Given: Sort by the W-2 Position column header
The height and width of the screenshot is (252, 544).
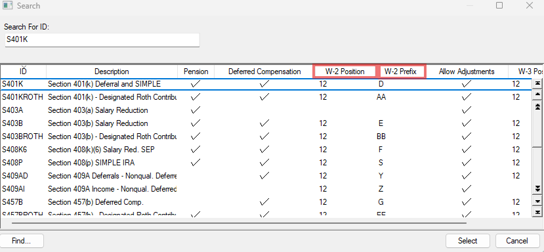Looking at the screenshot, I should [345, 72].
